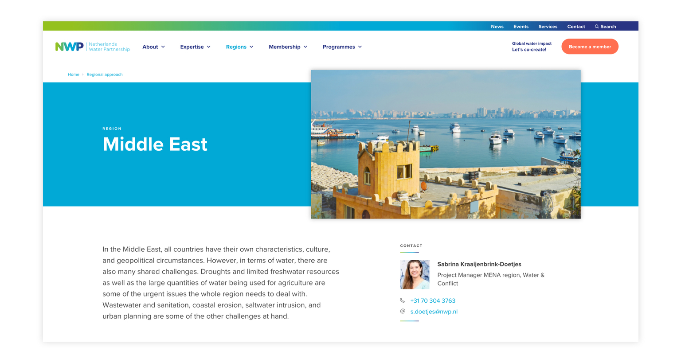Click the search icon in the top bar
This screenshot has height=363, width=681.
pyautogui.click(x=596, y=27)
